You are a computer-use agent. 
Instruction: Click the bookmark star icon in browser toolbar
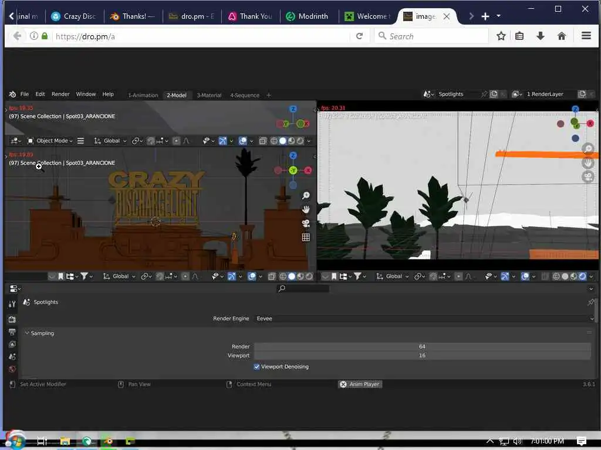(501, 36)
